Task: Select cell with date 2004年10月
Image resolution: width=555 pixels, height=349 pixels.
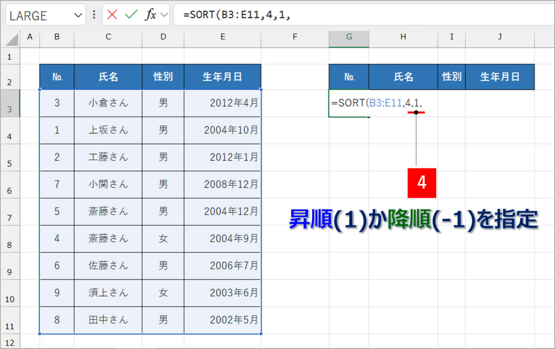Action: tap(222, 130)
